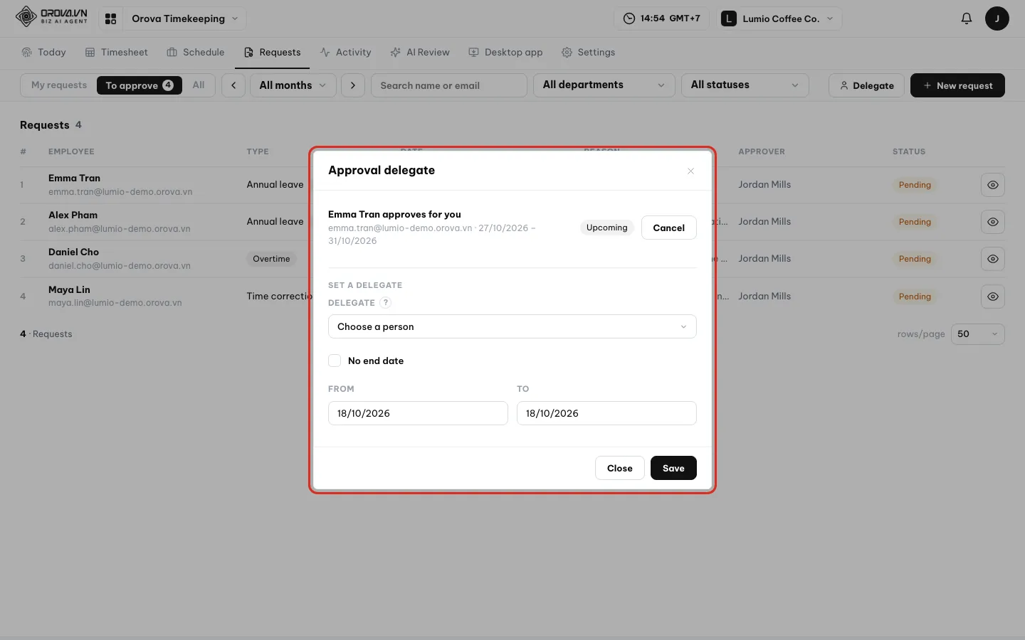Change rows per page dropdown
Viewport: 1025px width, 640px height.
(x=978, y=334)
